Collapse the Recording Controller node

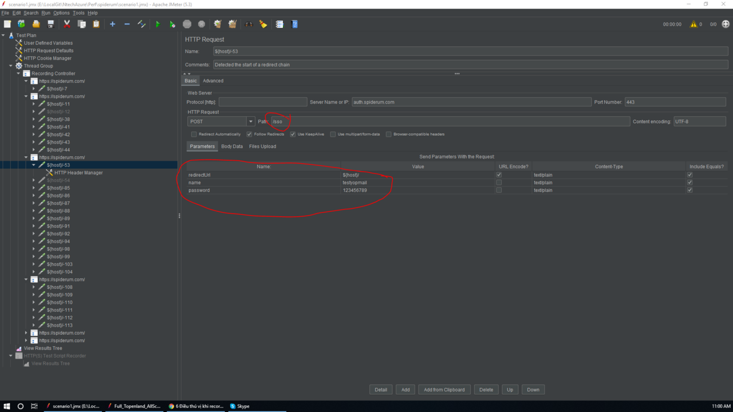tap(18, 73)
